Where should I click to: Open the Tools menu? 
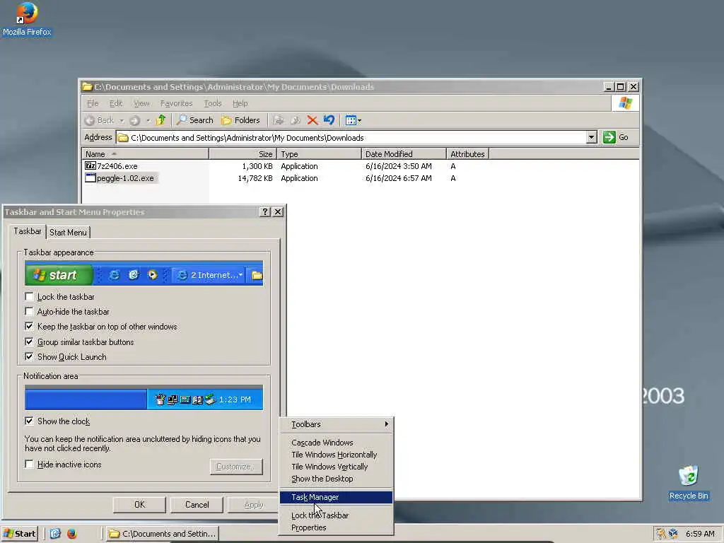(213, 103)
